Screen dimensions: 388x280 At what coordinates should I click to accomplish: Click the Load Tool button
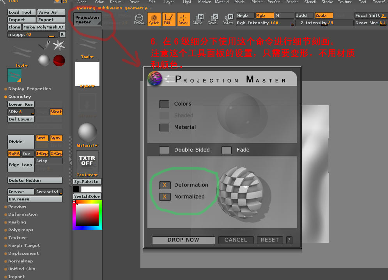tap(22, 12)
